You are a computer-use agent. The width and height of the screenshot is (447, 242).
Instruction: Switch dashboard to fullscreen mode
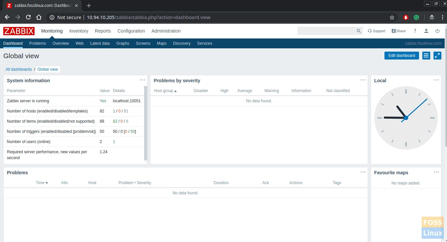tap(437, 56)
